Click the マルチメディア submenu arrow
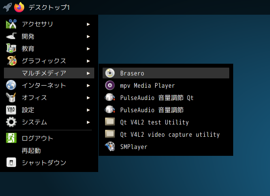This screenshot has width=270, height=196. (88, 73)
